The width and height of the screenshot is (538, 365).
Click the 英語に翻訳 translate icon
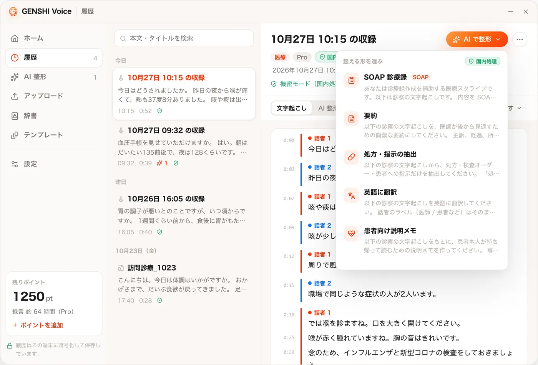pos(351,195)
